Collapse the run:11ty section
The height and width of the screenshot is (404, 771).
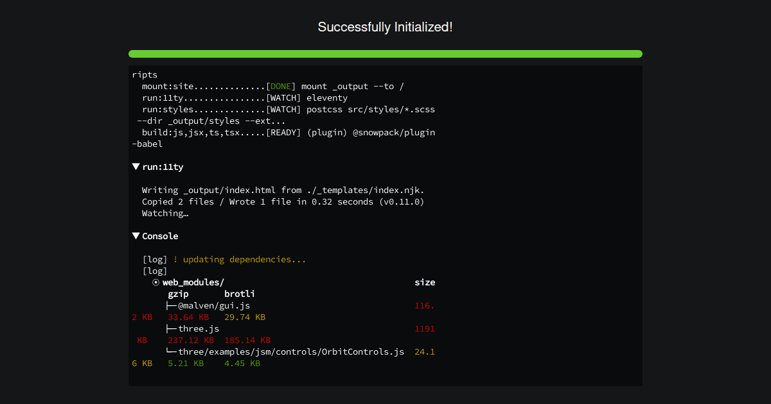pyautogui.click(x=136, y=166)
